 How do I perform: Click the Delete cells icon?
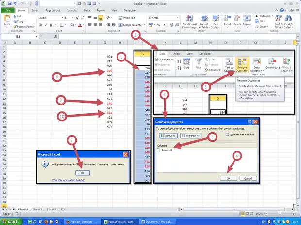click(237, 18)
